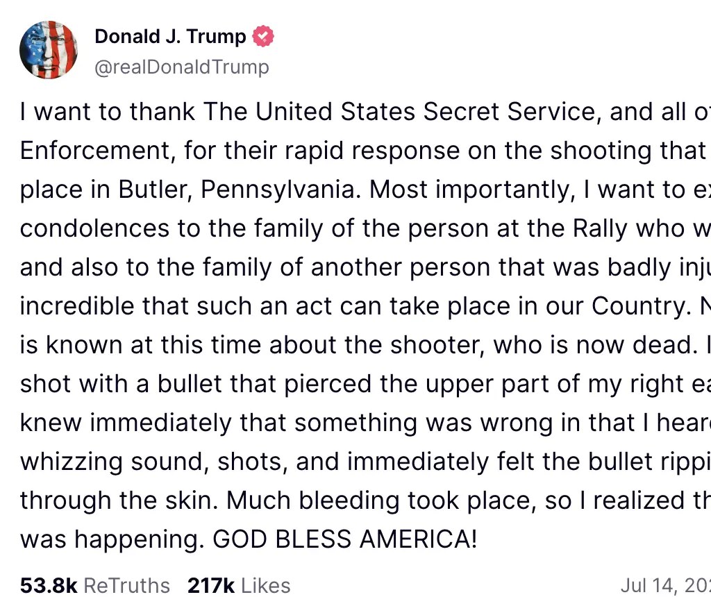711x597 pixels.
Task: Open the Jul 14 post timestamp
Action: (x=665, y=585)
